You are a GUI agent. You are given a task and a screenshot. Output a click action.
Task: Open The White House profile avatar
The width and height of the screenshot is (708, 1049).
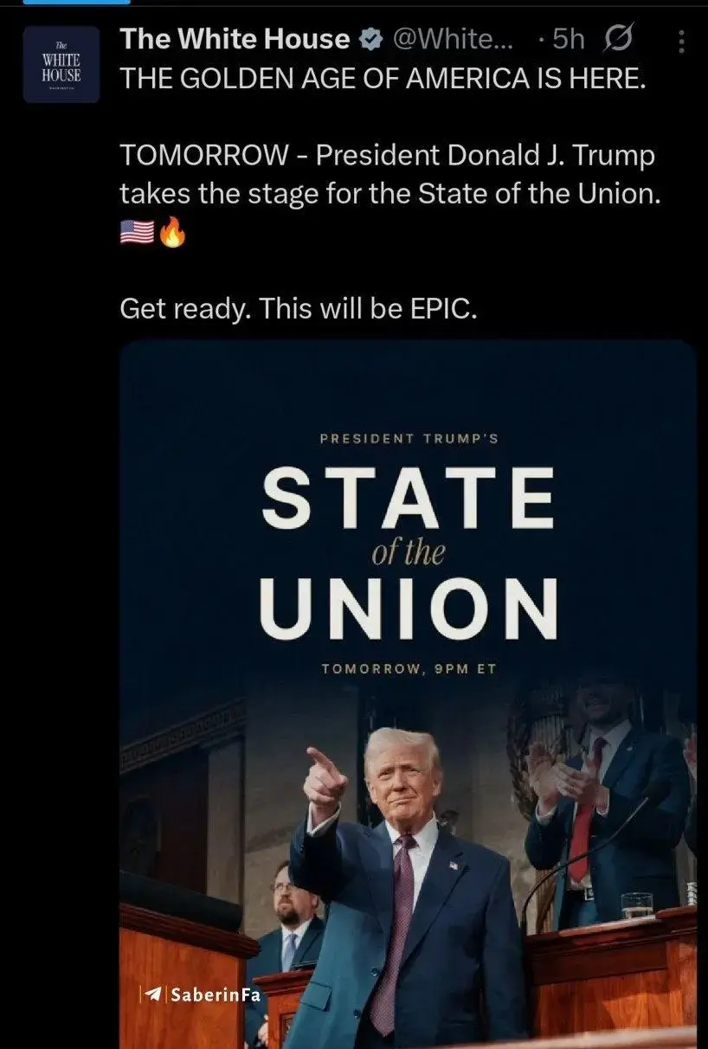pyautogui.click(x=61, y=65)
